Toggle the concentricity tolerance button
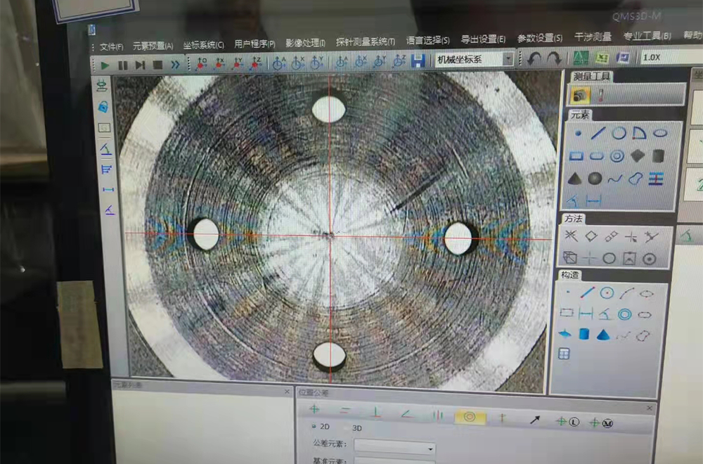Viewport: 703px width, 464px height. (x=469, y=417)
